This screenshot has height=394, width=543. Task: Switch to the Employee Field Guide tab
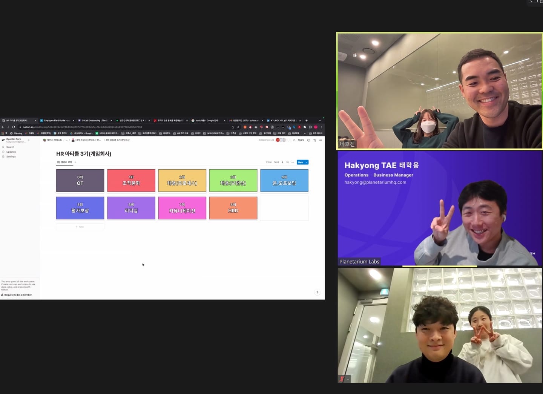pos(57,121)
